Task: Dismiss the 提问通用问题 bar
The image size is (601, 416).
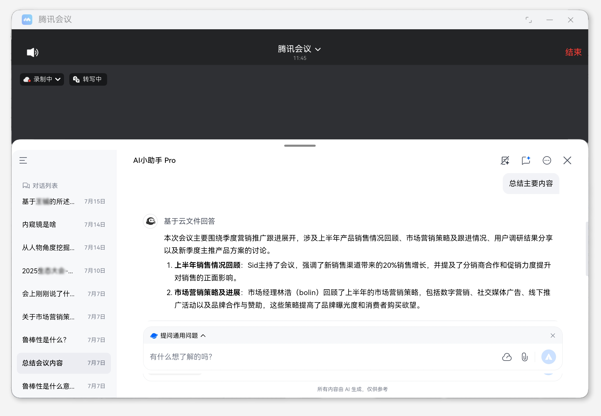Action: click(x=553, y=336)
